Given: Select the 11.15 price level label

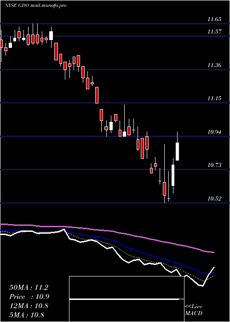Looking at the screenshot, I should [214, 98].
